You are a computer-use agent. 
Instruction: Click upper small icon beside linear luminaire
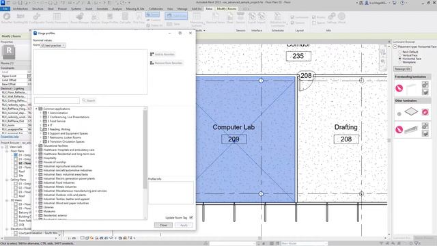click(x=425, y=126)
